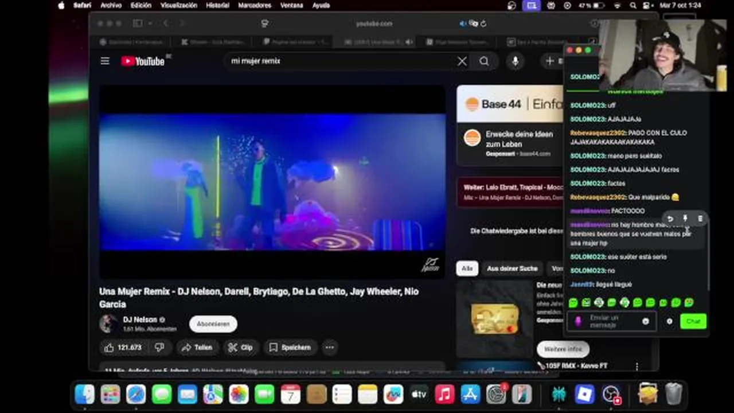Image resolution: width=734 pixels, height=413 pixels.
Task: Start voice search with the microphone
Action: point(515,61)
